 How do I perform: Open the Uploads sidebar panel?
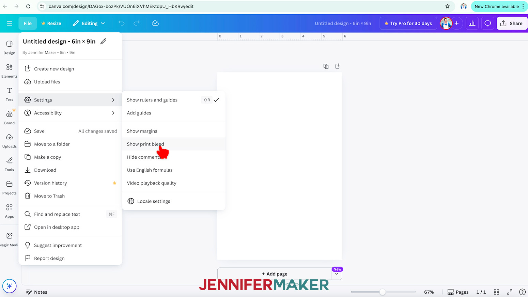(x=9, y=141)
